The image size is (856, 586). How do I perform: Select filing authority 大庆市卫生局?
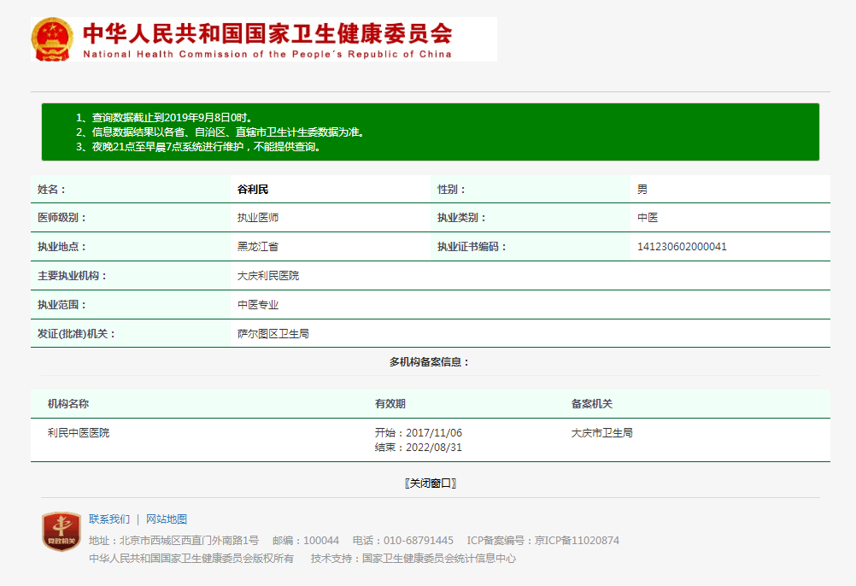click(602, 433)
